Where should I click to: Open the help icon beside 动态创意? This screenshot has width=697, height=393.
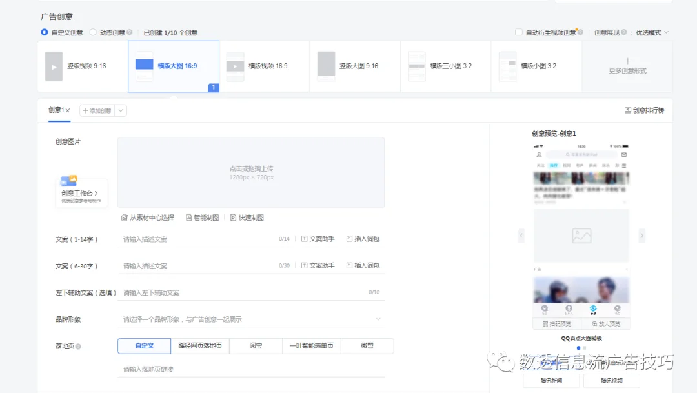click(x=129, y=32)
